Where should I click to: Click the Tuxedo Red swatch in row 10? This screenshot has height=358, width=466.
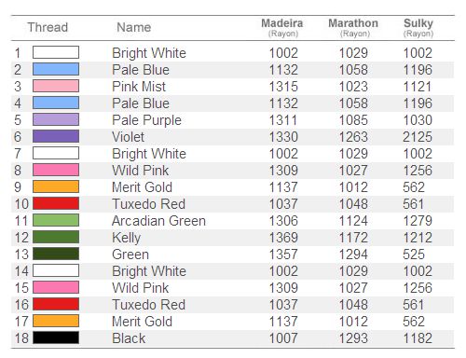tap(56, 203)
